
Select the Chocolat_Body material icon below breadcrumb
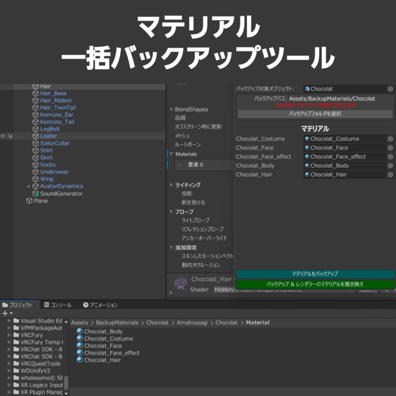(x=80, y=331)
